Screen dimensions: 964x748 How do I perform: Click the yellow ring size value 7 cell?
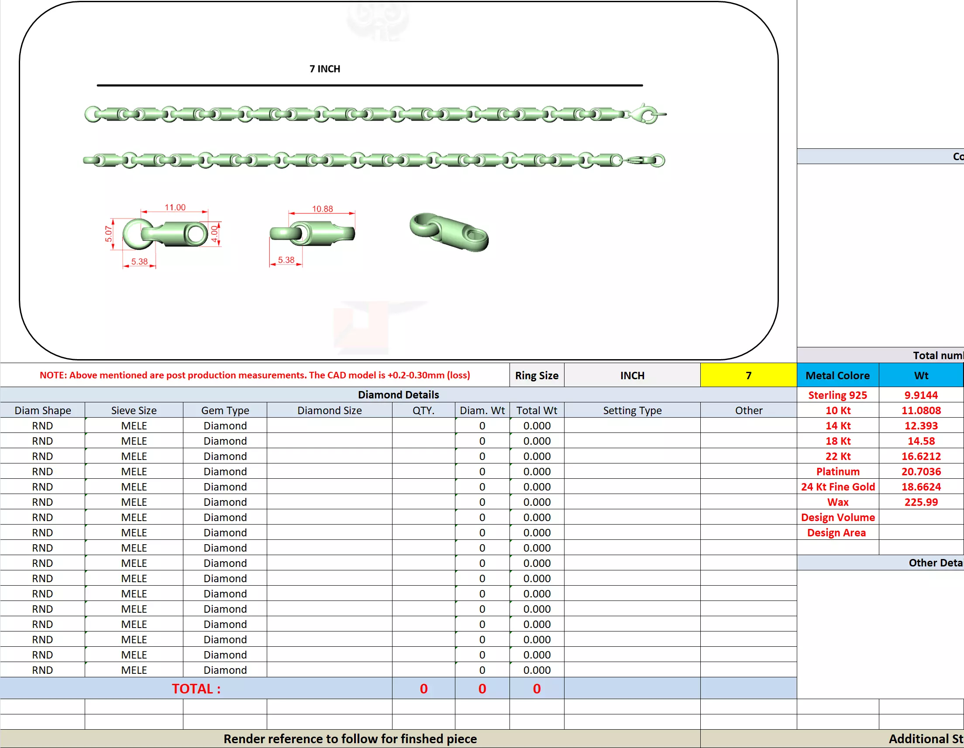point(748,375)
